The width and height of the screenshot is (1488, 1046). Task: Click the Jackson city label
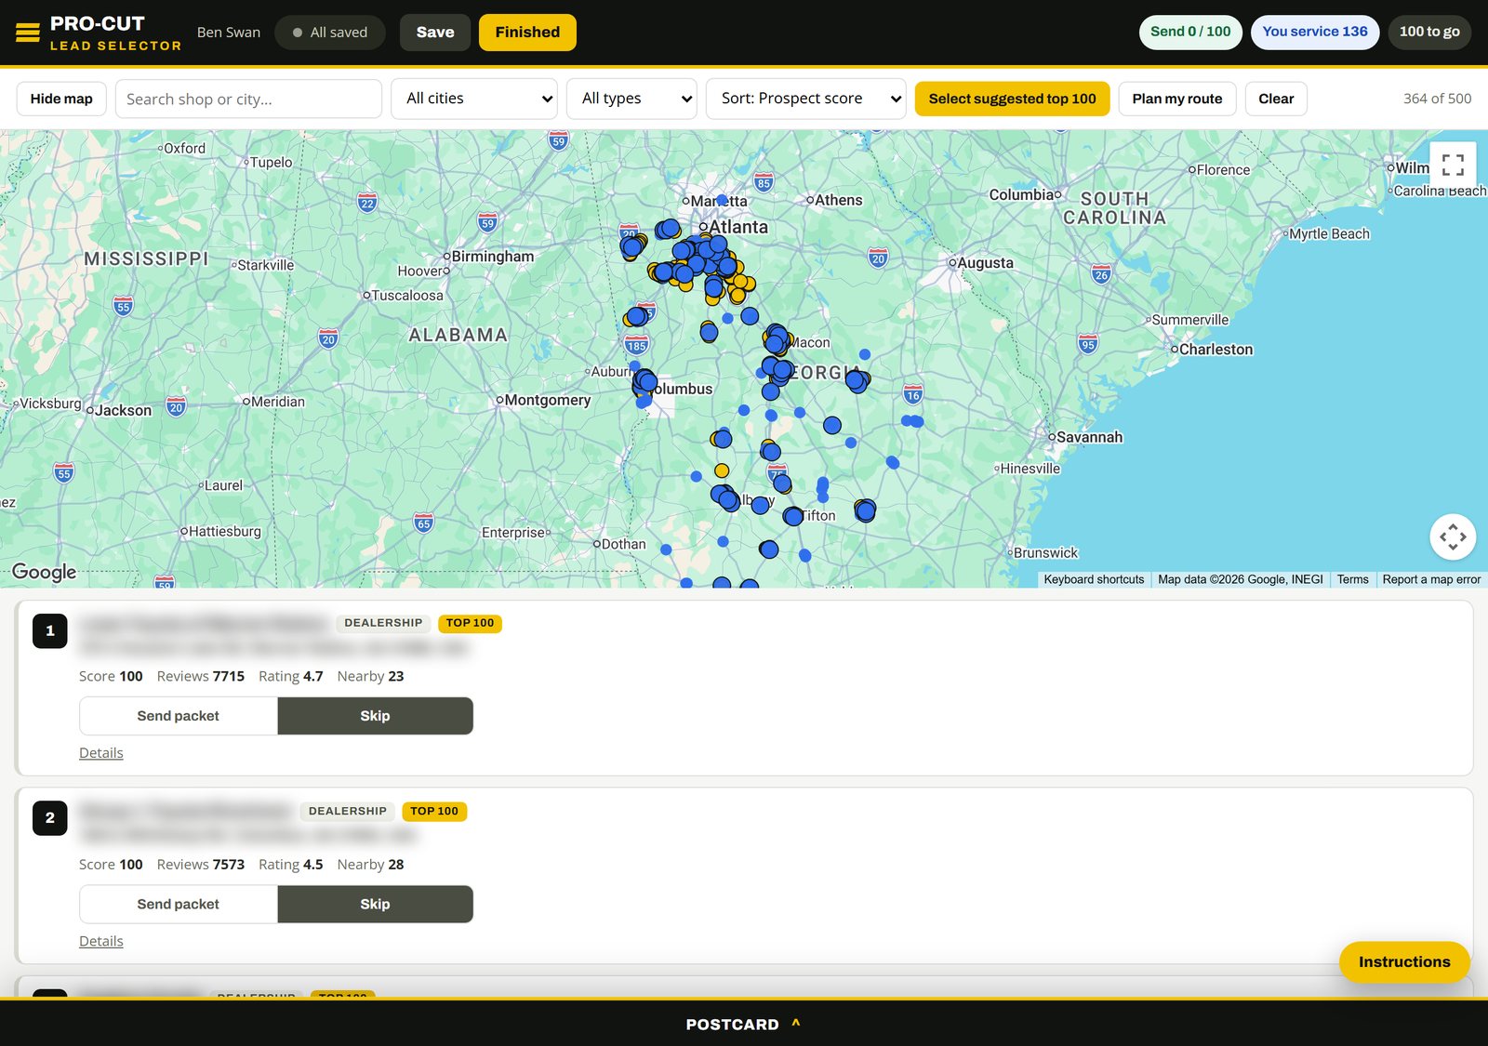coord(123,411)
